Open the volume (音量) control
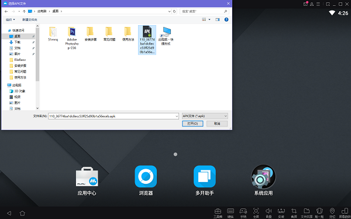Screen dimensions: 351x219 (x=269, y=213)
